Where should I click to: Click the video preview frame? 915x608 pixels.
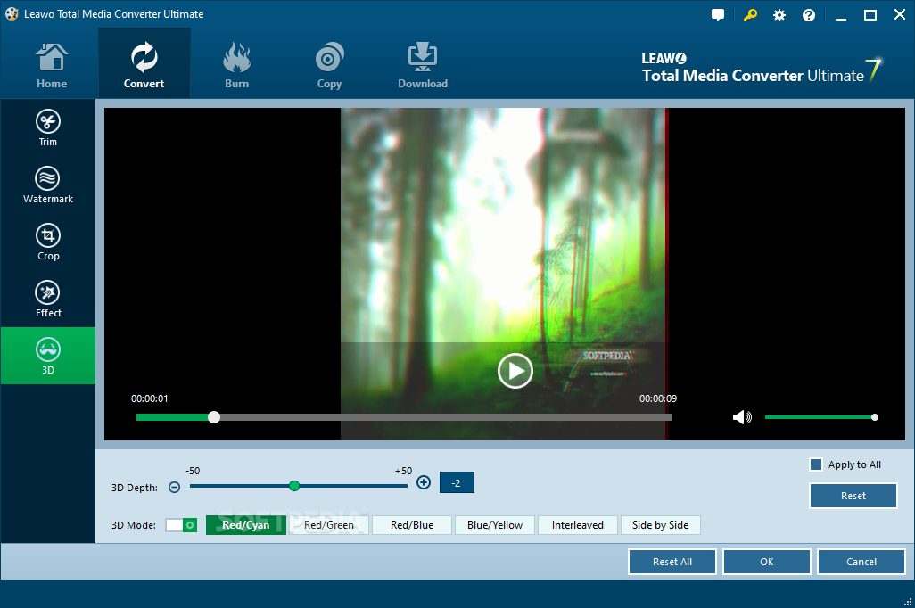504,274
